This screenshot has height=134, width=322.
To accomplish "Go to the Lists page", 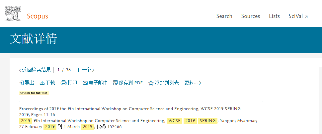I will tap(274, 16).
